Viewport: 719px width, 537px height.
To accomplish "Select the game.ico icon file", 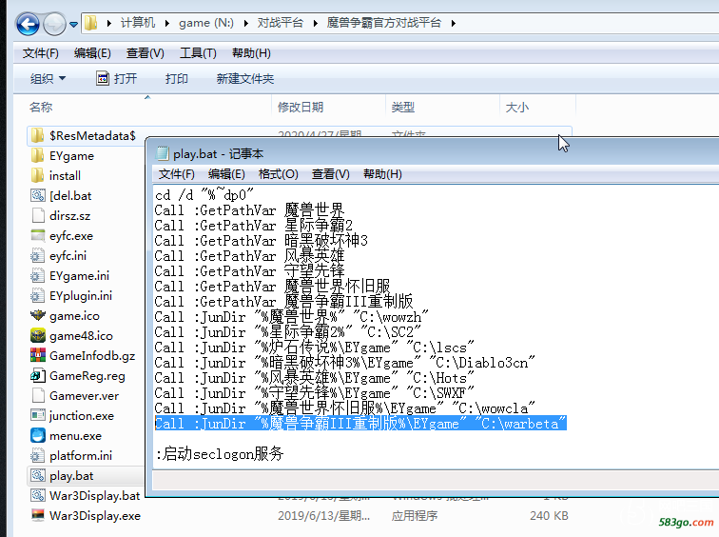I will click(38, 315).
